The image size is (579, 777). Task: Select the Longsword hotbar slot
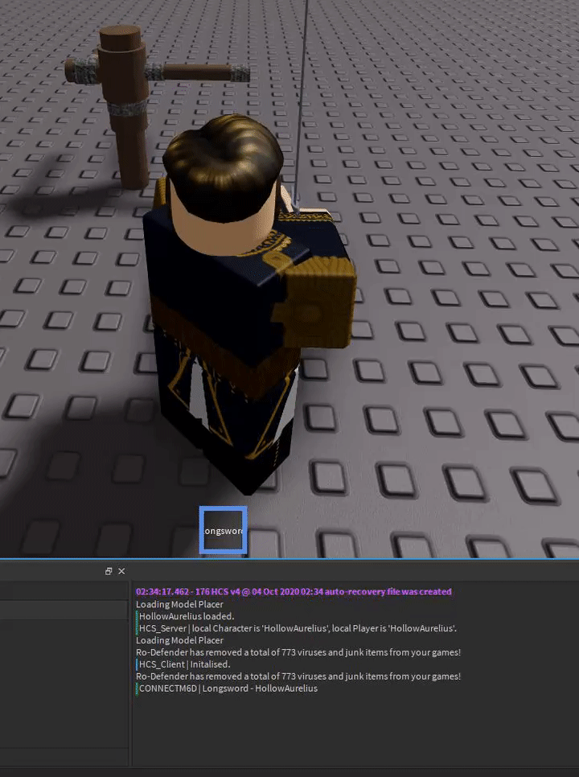[223, 530]
